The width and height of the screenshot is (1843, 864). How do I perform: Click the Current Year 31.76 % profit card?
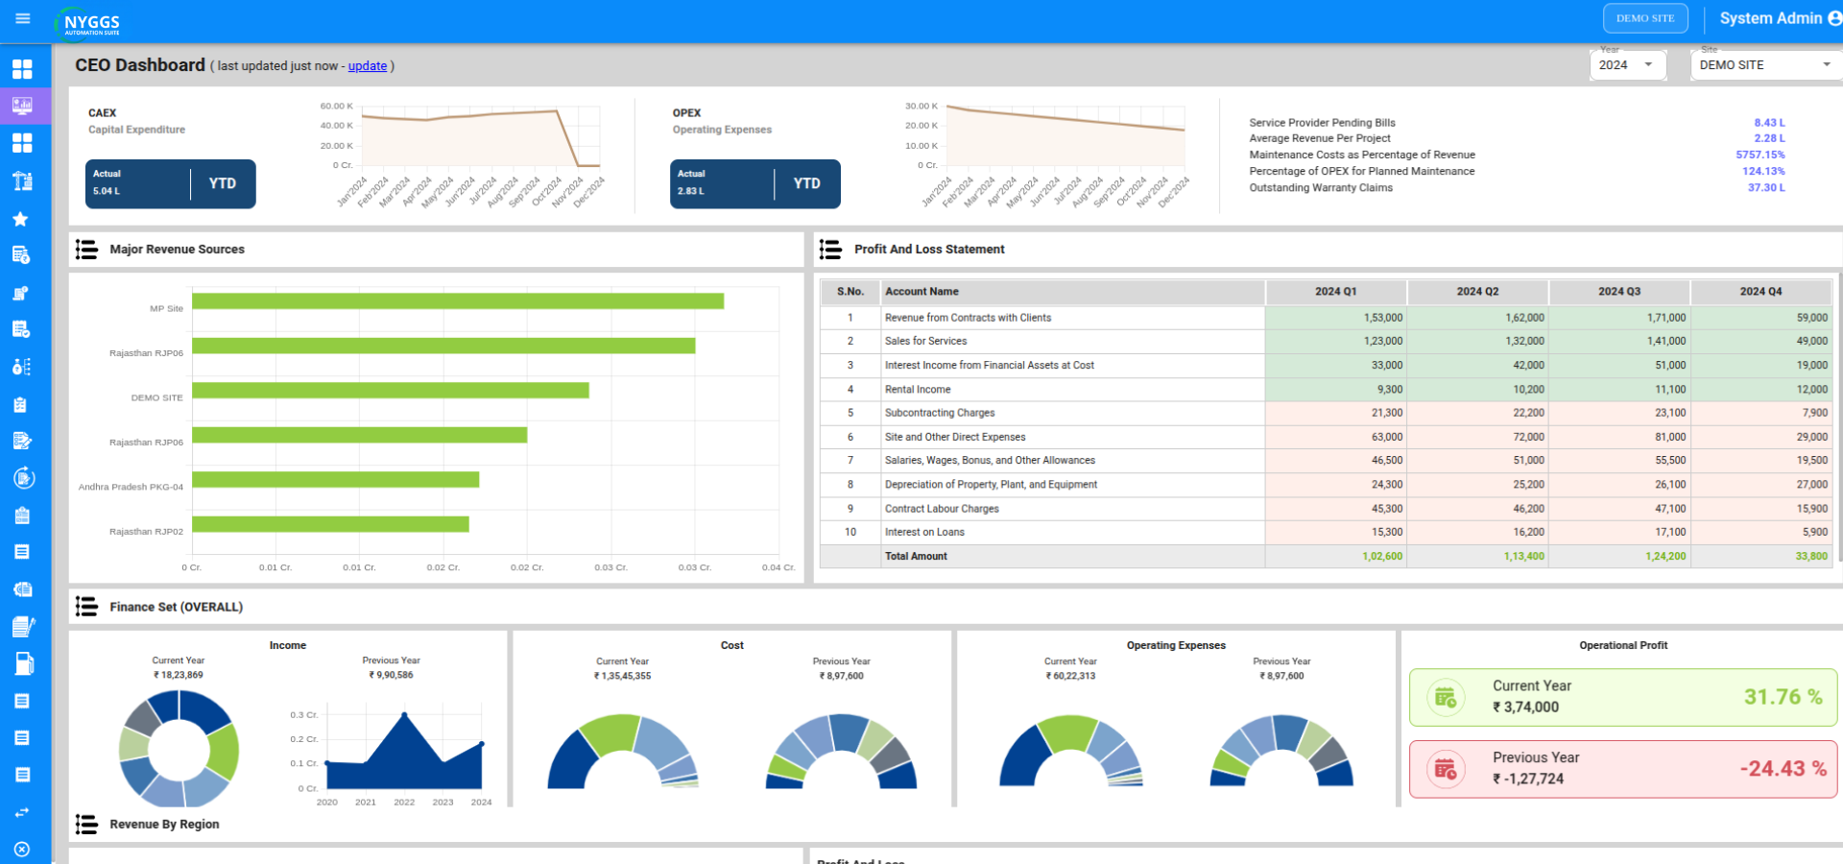pos(1623,698)
